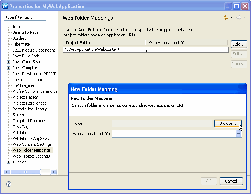This screenshot has height=194, width=251.
Task: Expand the Java Compiler tree node
Action: click(x=9, y=68)
